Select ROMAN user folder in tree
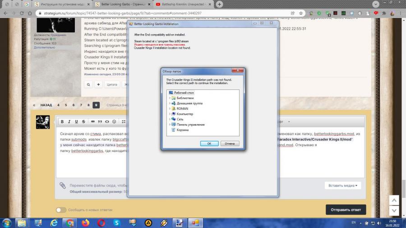Viewport: 406px width, 228px height. click(x=182, y=109)
